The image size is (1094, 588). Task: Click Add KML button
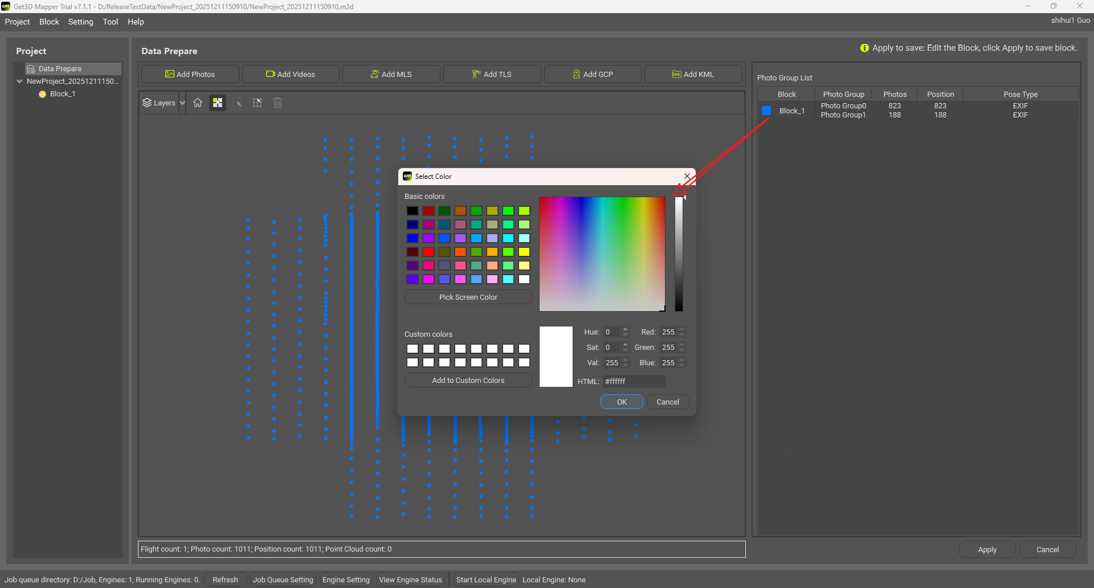pos(693,74)
